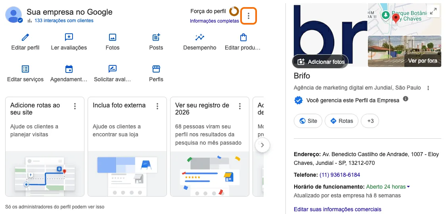Click the Posts icon
The image size is (448, 214).
tap(156, 37)
